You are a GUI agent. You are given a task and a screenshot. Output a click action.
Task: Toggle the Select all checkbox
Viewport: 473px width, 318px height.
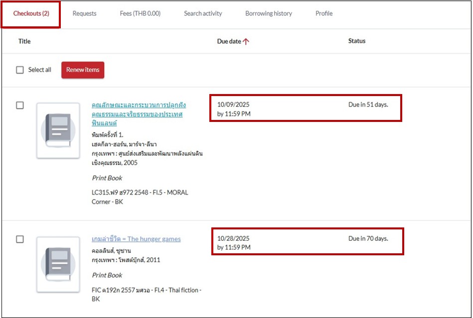pyautogui.click(x=20, y=70)
